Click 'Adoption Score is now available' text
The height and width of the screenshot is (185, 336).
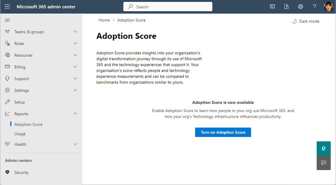[223, 102]
